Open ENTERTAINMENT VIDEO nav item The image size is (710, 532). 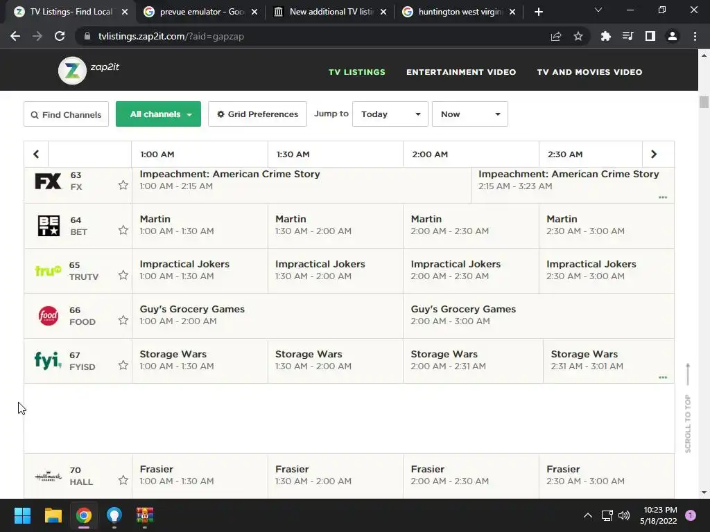[461, 72]
